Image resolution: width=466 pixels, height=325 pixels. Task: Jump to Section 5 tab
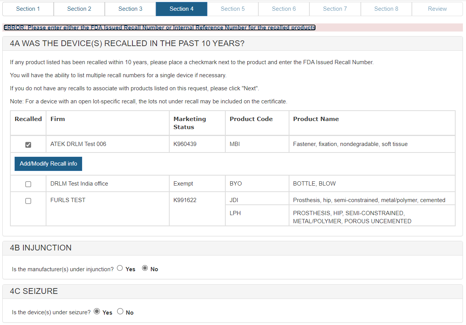point(233,9)
